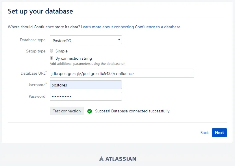Click the green success checkmark icon
The height and width of the screenshot is (166, 235).
[x=90, y=111]
